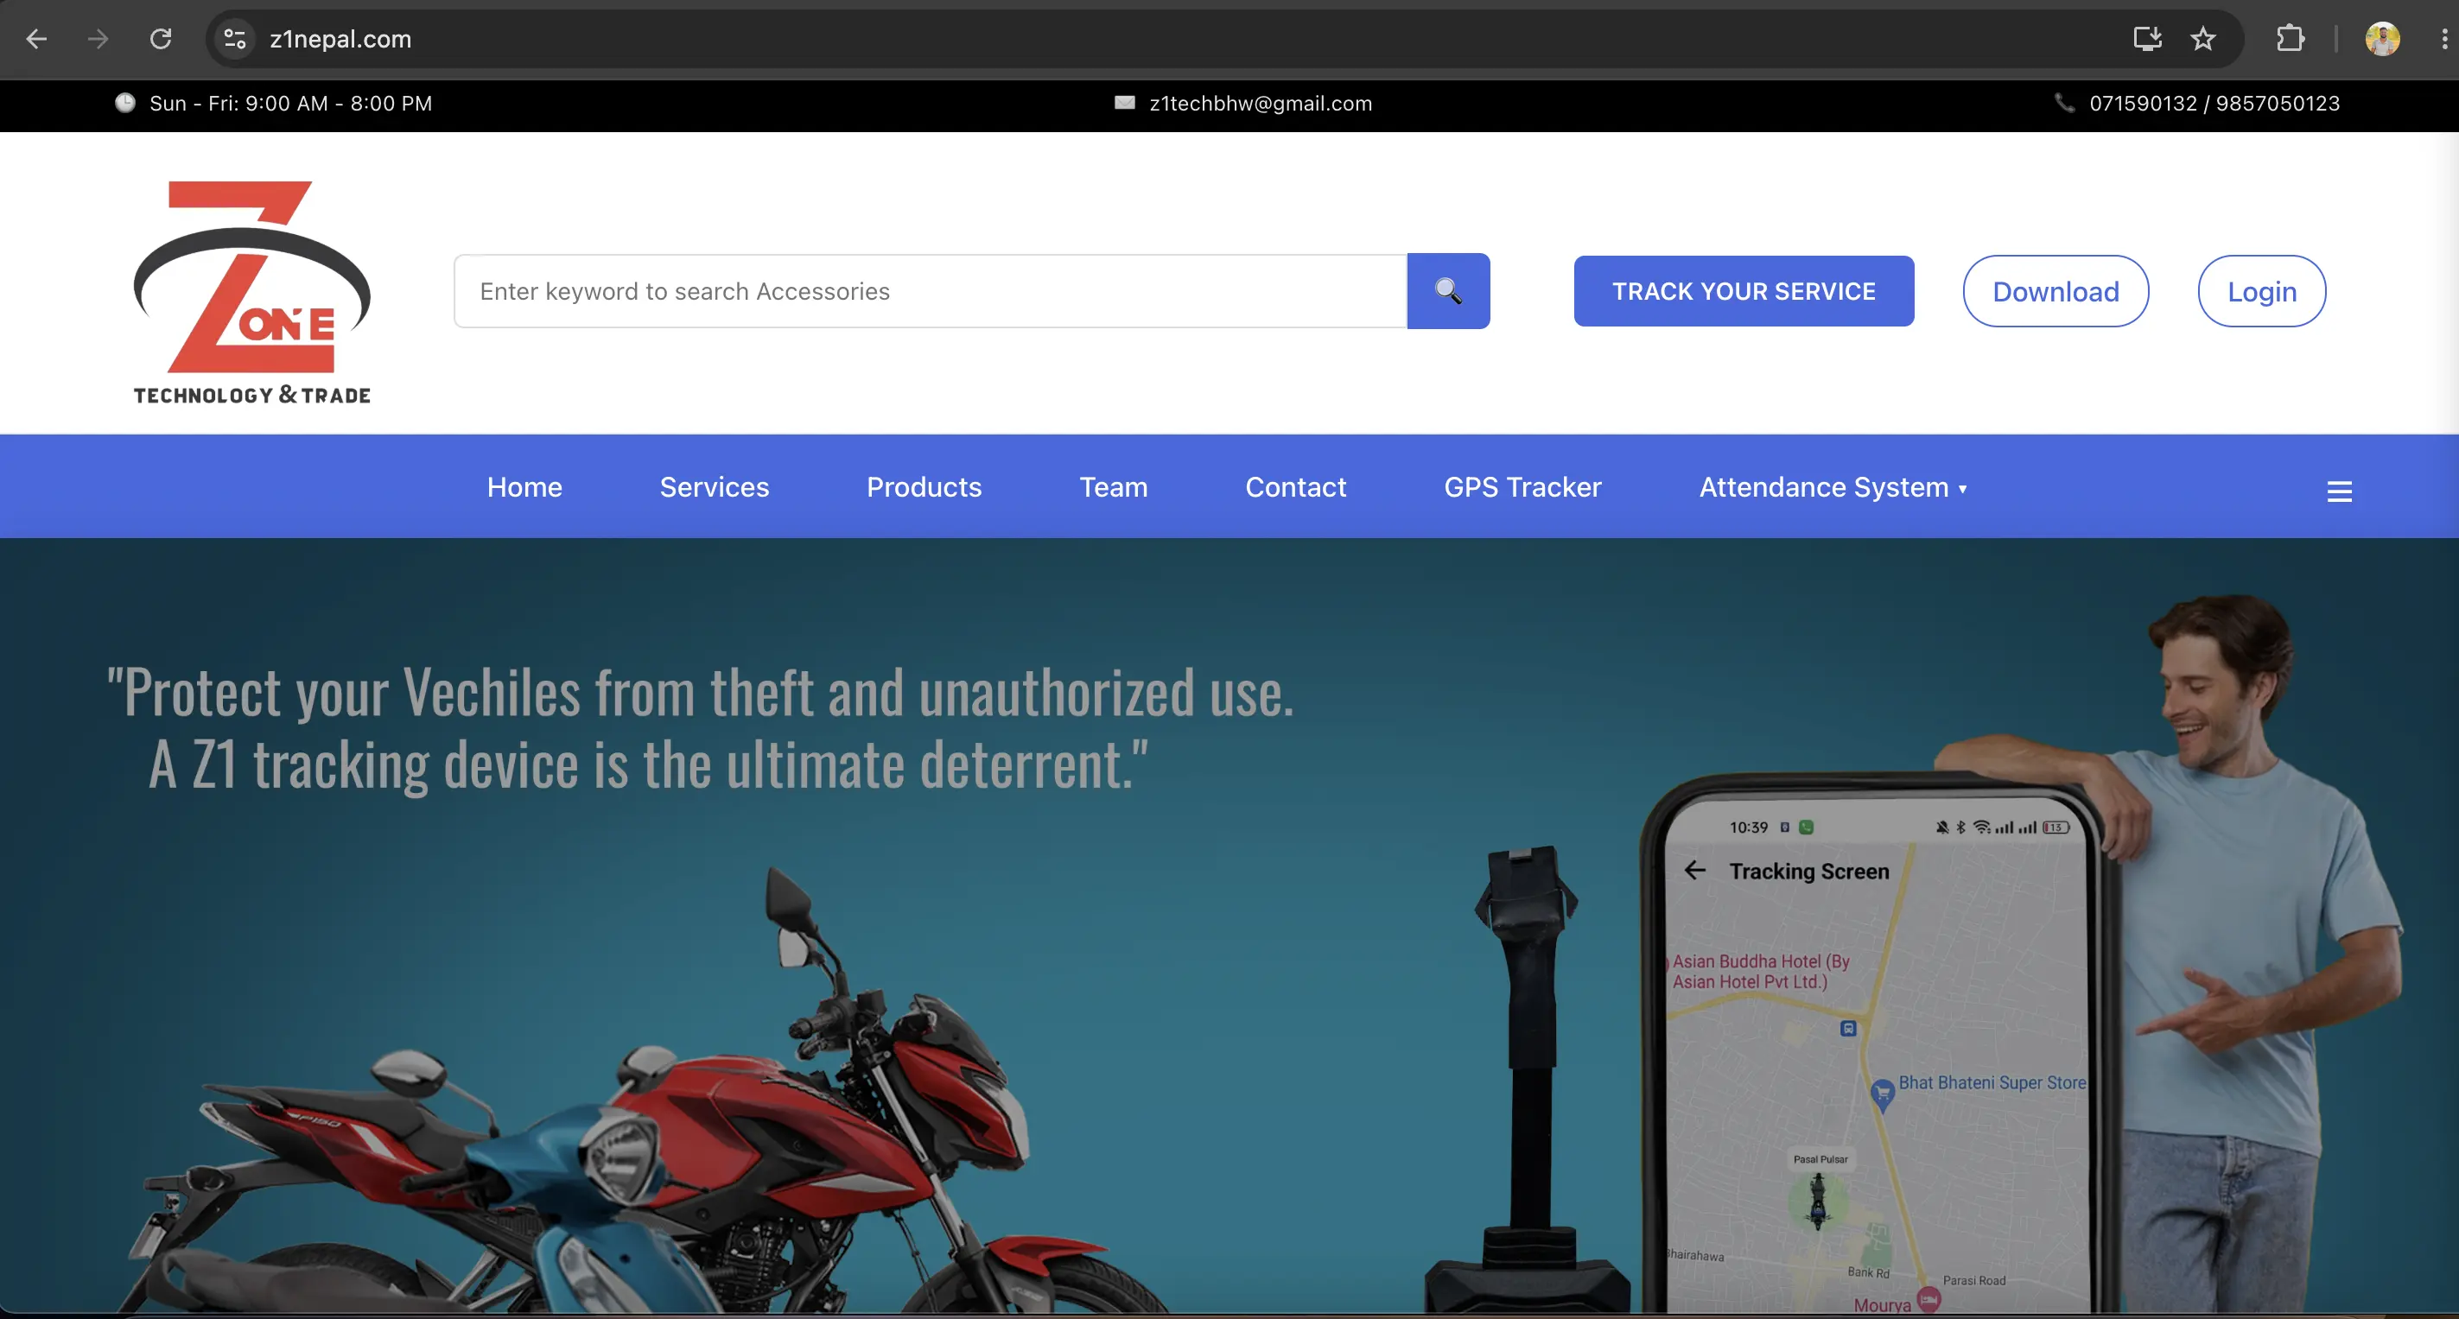
Task: Focus the Accessories keyword search field
Action: point(931,291)
